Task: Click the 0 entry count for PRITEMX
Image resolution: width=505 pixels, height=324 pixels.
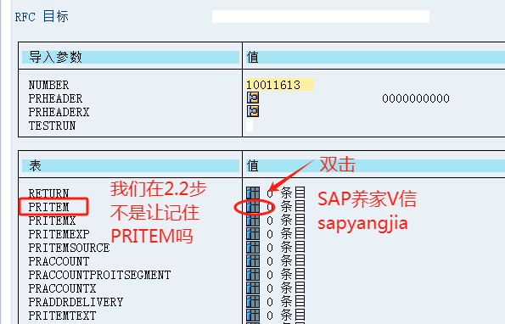Action: tap(270, 221)
